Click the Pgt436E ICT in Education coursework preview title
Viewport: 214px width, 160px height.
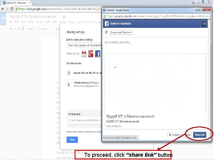tap(130, 116)
